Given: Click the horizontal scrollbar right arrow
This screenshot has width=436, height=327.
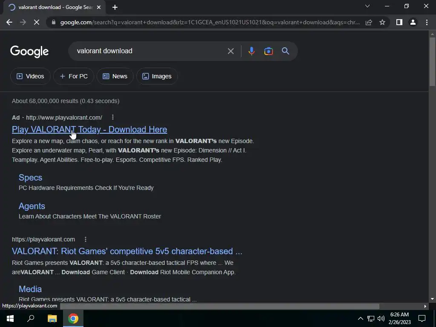Looking at the screenshot, I should [x=425, y=306].
